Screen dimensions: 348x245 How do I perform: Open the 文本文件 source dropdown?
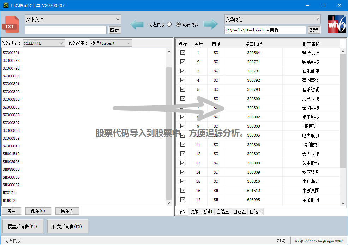pyautogui.click(x=73, y=19)
